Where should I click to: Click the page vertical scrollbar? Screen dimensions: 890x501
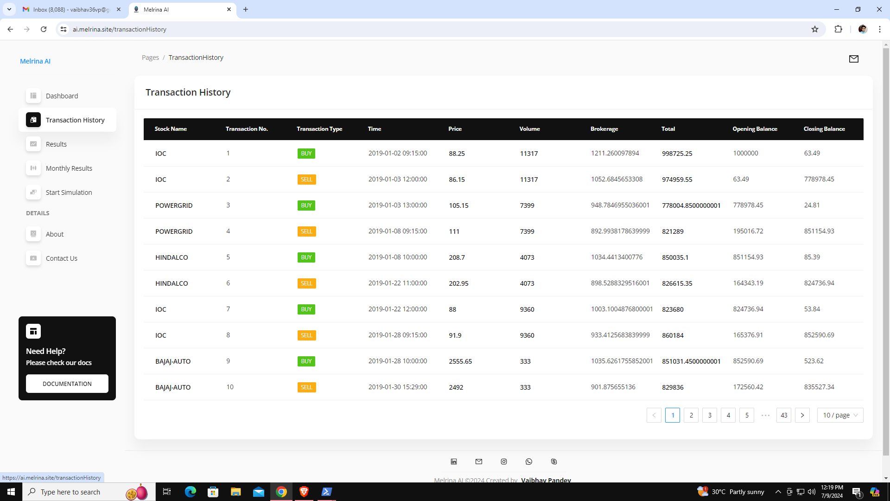point(886,250)
